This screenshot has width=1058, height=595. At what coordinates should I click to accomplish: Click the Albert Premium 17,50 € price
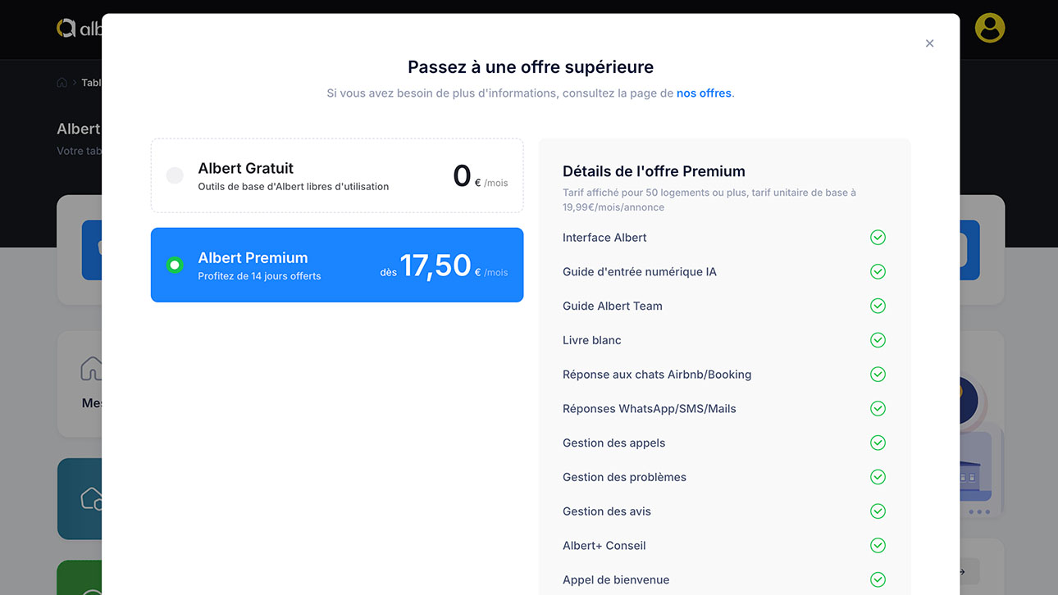436,266
